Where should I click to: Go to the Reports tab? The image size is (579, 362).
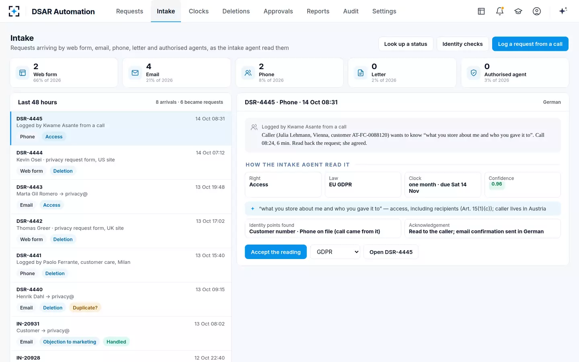(318, 11)
